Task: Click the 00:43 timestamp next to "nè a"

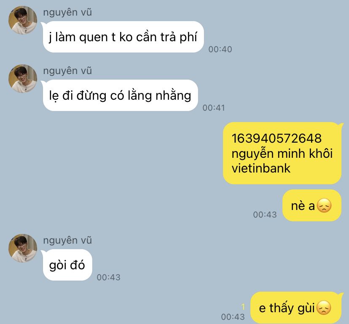Action: click(265, 215)
